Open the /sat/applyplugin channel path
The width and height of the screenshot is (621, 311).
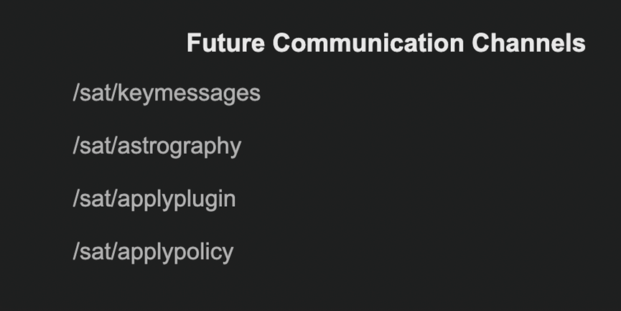pyautogui.click(x=154, y=199)
